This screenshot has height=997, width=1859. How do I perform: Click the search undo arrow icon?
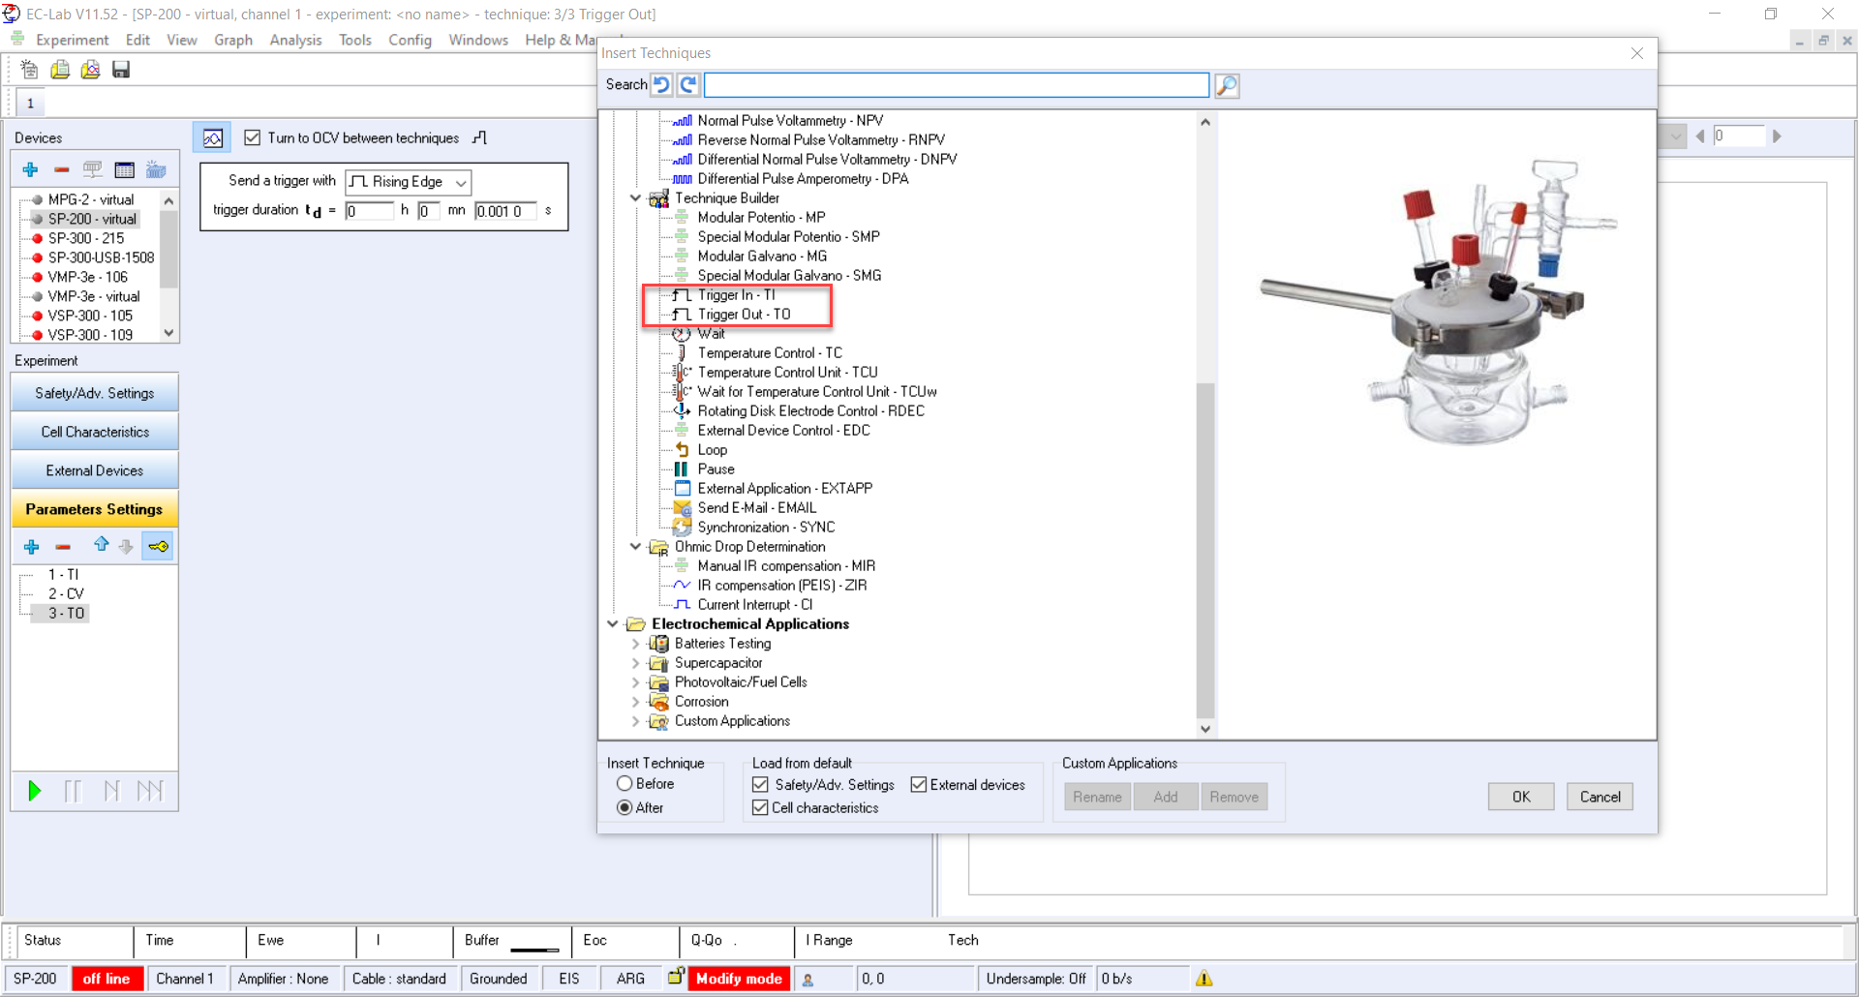(x=661, y=85)
